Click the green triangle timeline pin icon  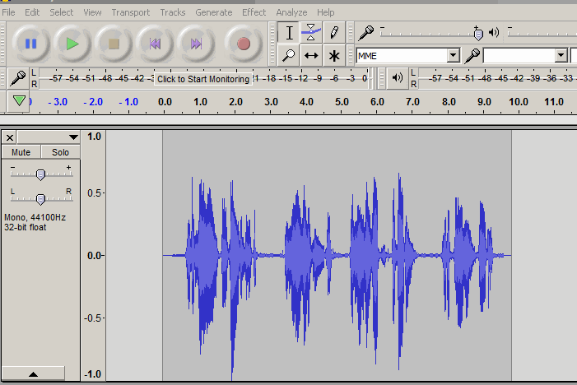19,100
